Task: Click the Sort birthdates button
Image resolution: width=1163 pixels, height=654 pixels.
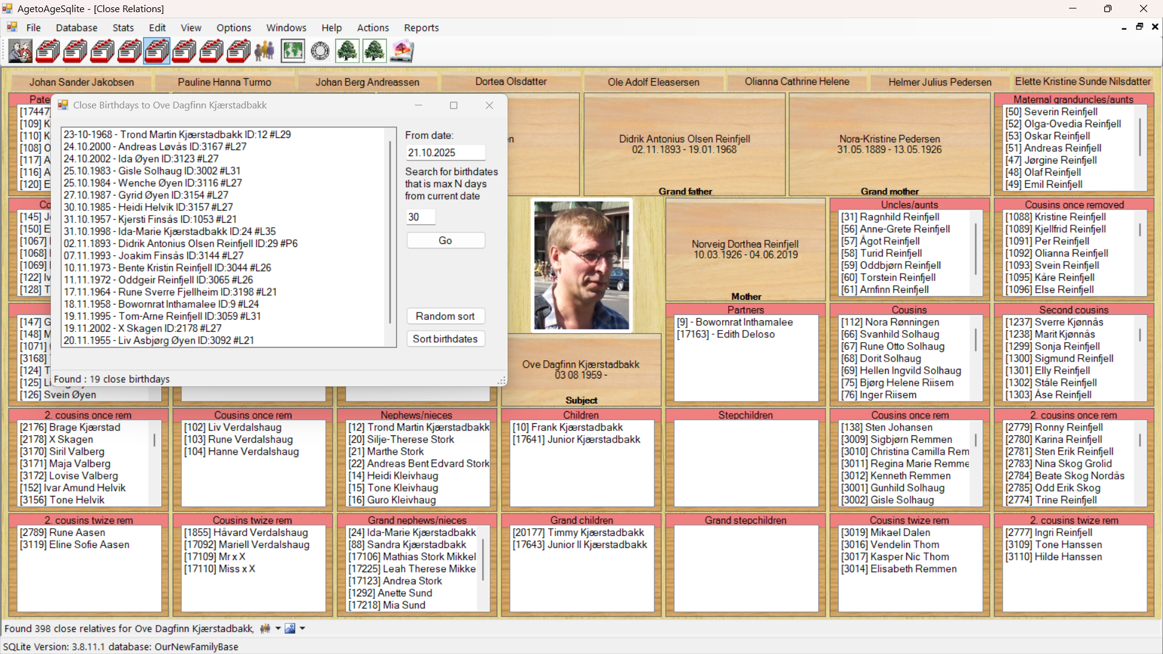Action: pyautogui.click(x=445, y=339)
